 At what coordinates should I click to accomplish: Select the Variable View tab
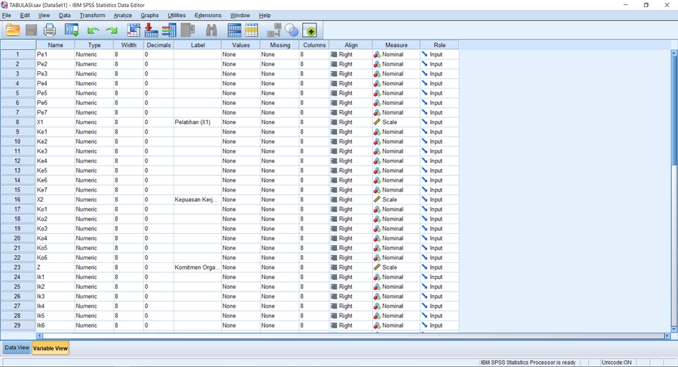click(50, 348)
